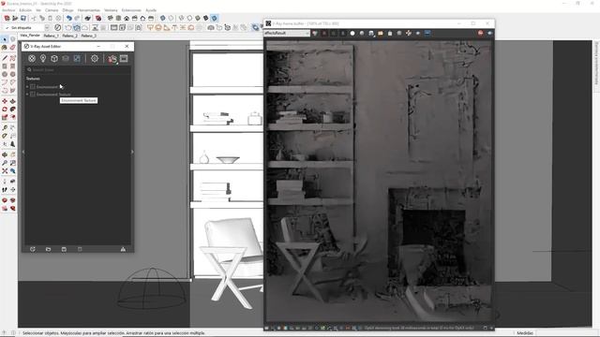This screenshot has width=600, height=337.
Task: Save the rendered image in frame buffer
Action: [371, 34]
